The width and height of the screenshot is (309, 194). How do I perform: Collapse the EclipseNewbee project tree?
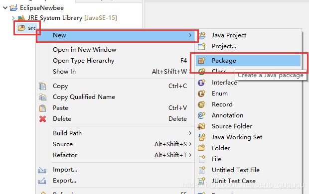(5, 8)
